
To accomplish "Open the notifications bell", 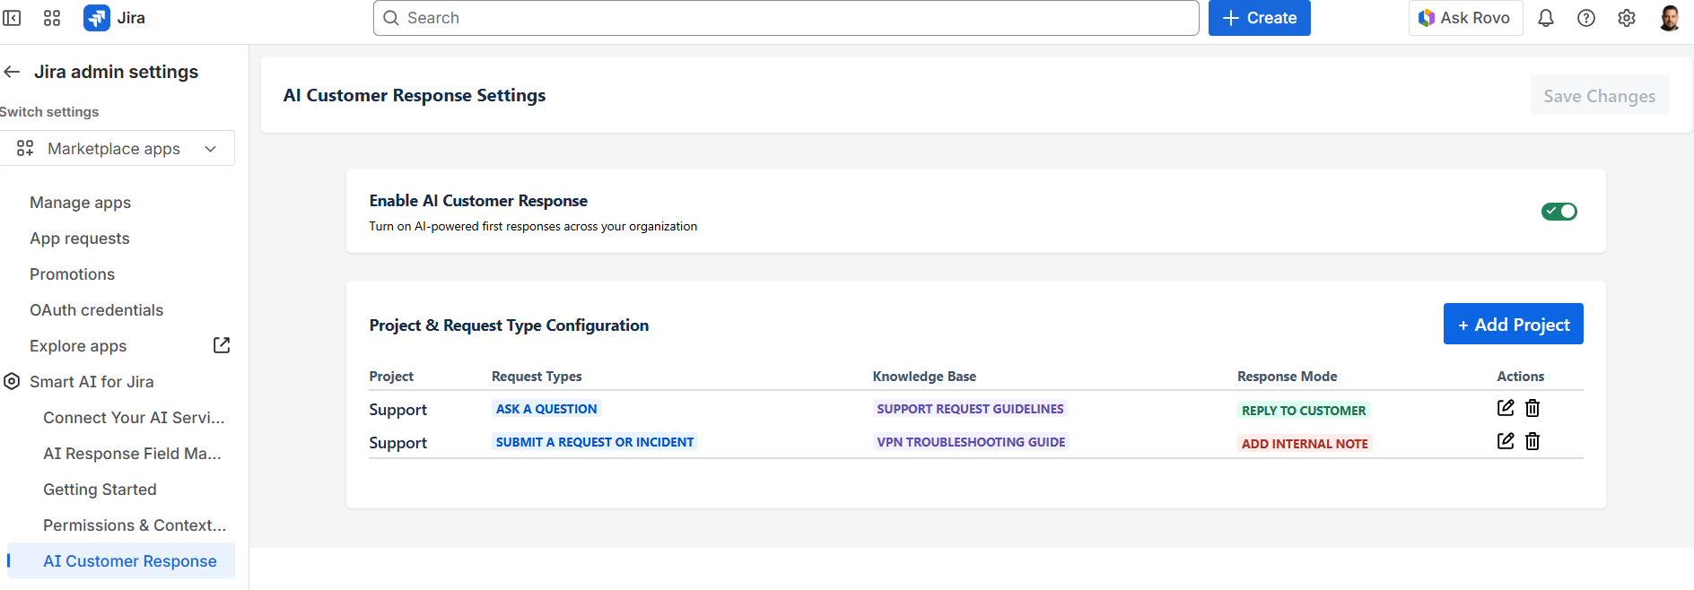I will coord(1545,18).
